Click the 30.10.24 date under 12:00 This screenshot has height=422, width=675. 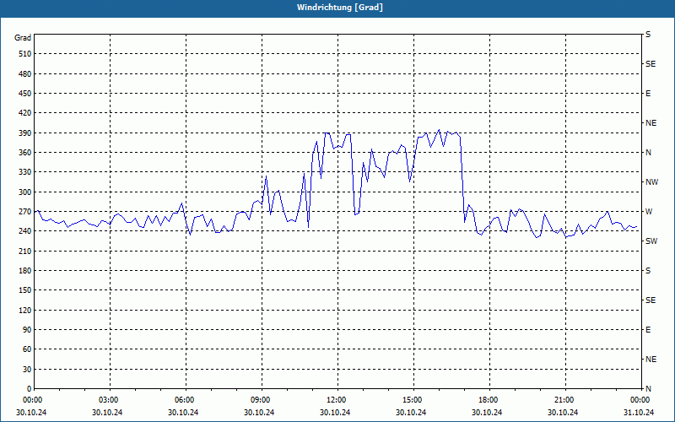click(335, 413)
